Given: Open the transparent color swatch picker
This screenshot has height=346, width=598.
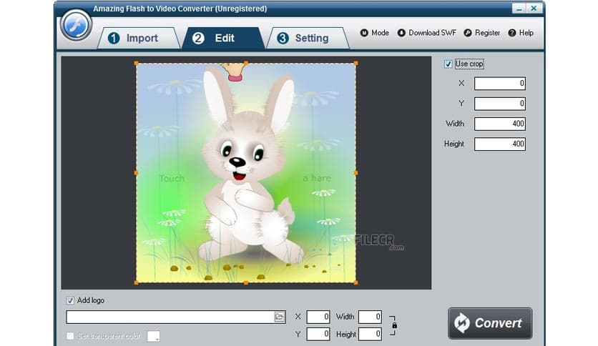Looking at the screenshot, I should 153,336.
